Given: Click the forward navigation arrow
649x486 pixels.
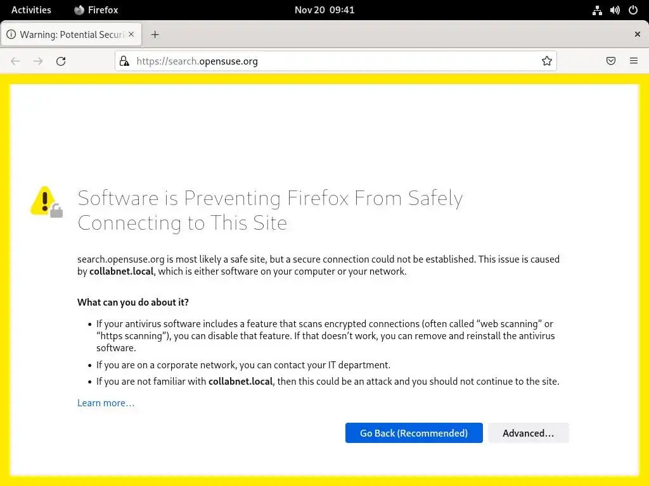Looking at the screenshot, I should (38, 61).
